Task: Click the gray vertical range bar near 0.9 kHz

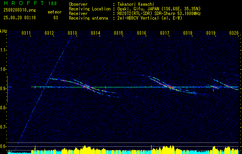Action: pos(7,89)
